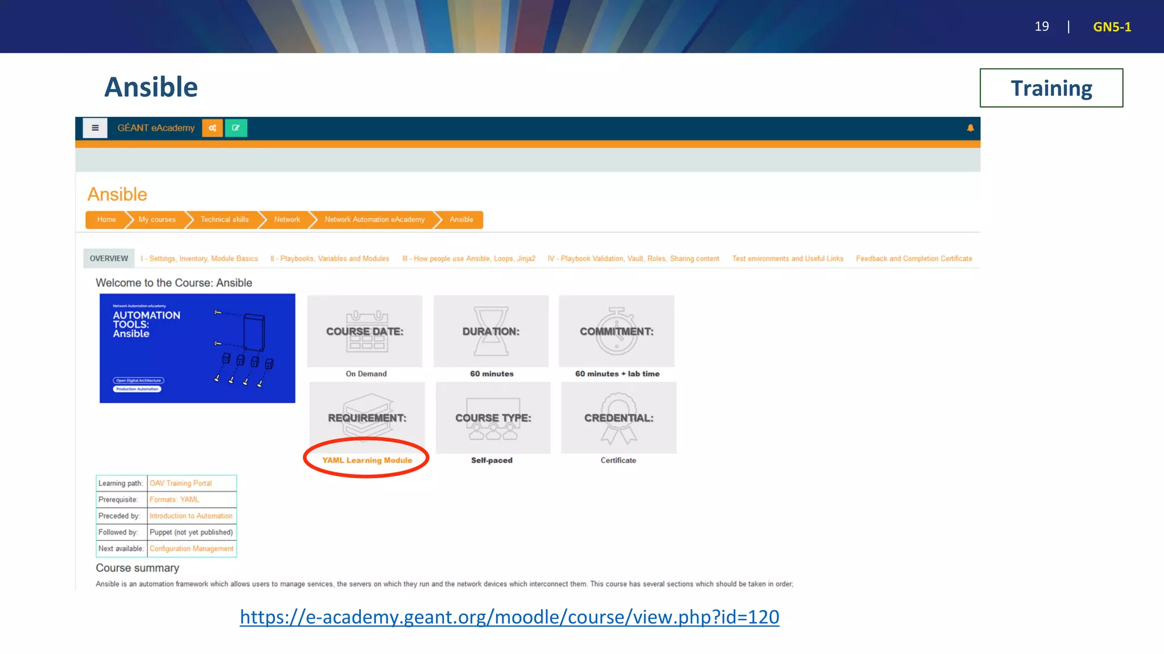Click the Configuration Management link
Viewport: 1164px width, 654px height.
pyautogui.click(x=192, y=548)
